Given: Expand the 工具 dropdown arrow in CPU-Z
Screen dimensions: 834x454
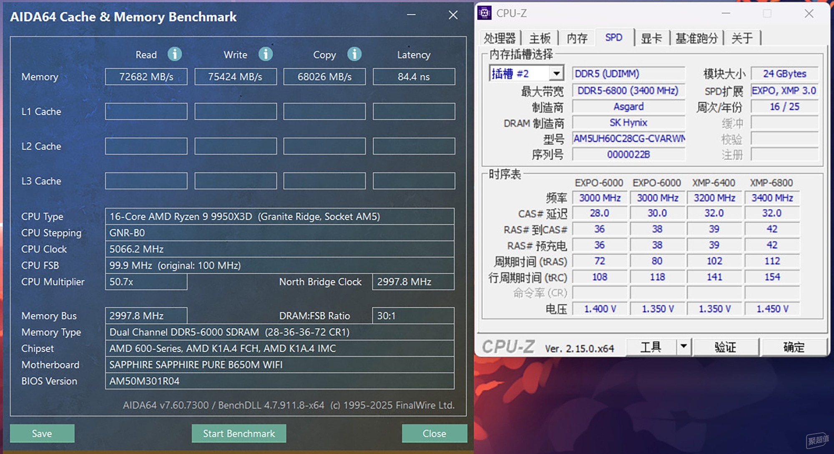Looking at the screenshot, I should pyautogui.click(x=683, y=346).
